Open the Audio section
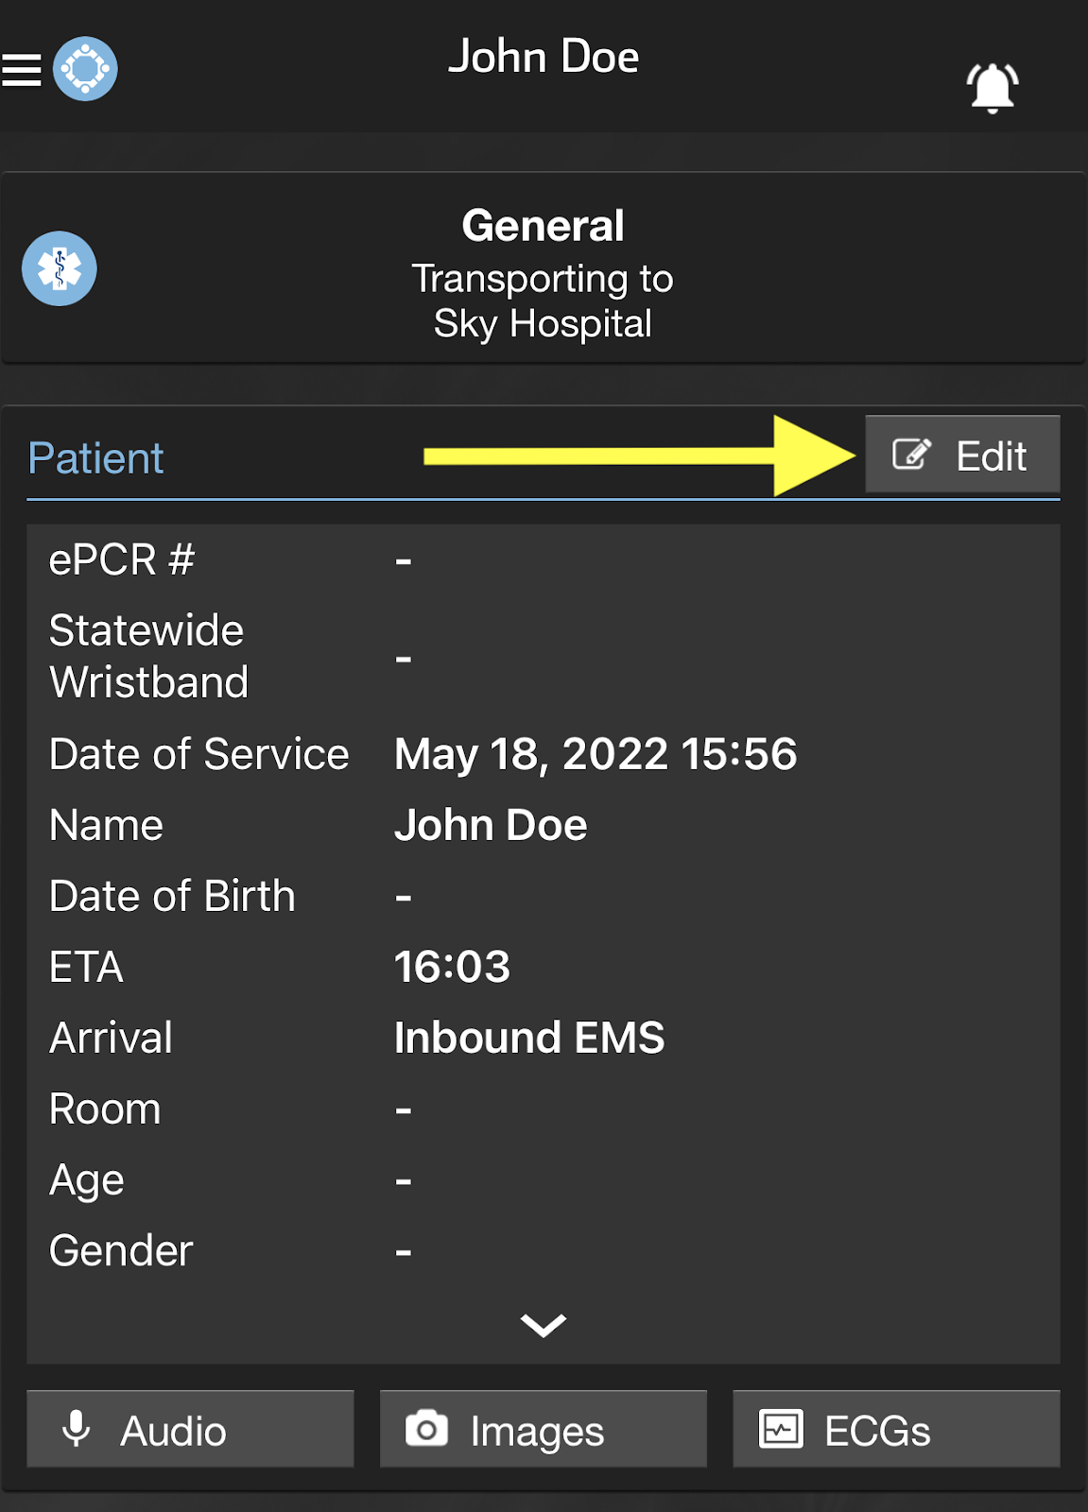Screen dimensions: 1088x1512 pos(190,1429)
